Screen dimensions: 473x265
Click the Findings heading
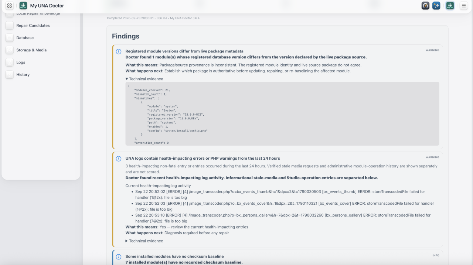pos(126,36)
